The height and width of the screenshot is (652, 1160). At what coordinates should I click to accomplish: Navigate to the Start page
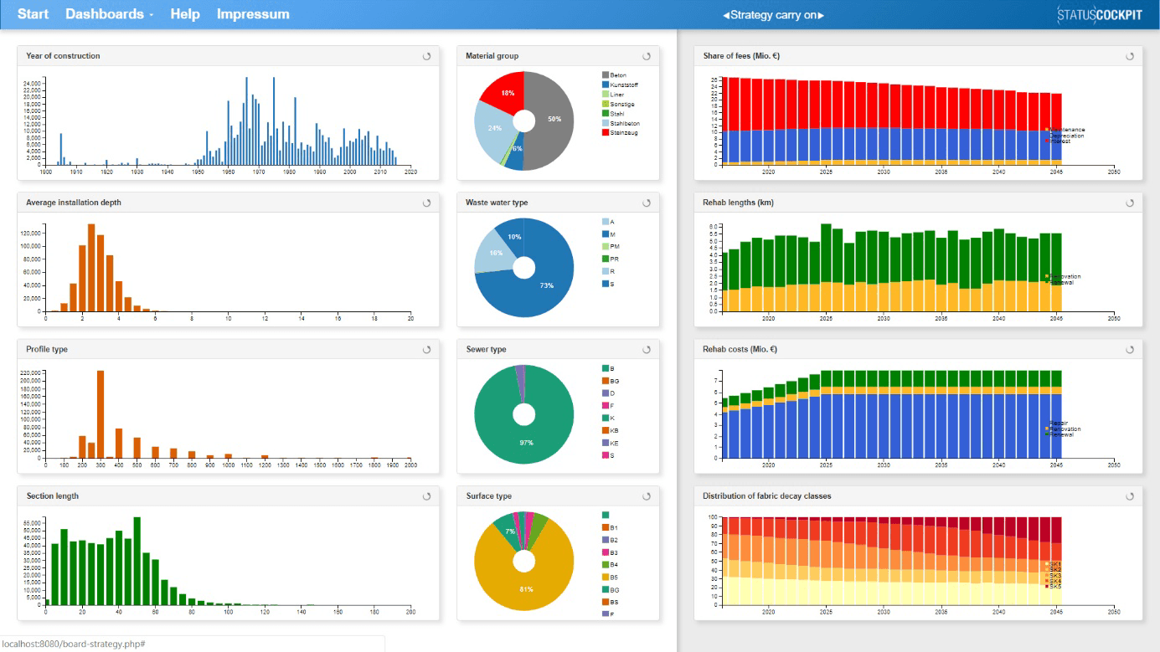(x=33, y=14)
